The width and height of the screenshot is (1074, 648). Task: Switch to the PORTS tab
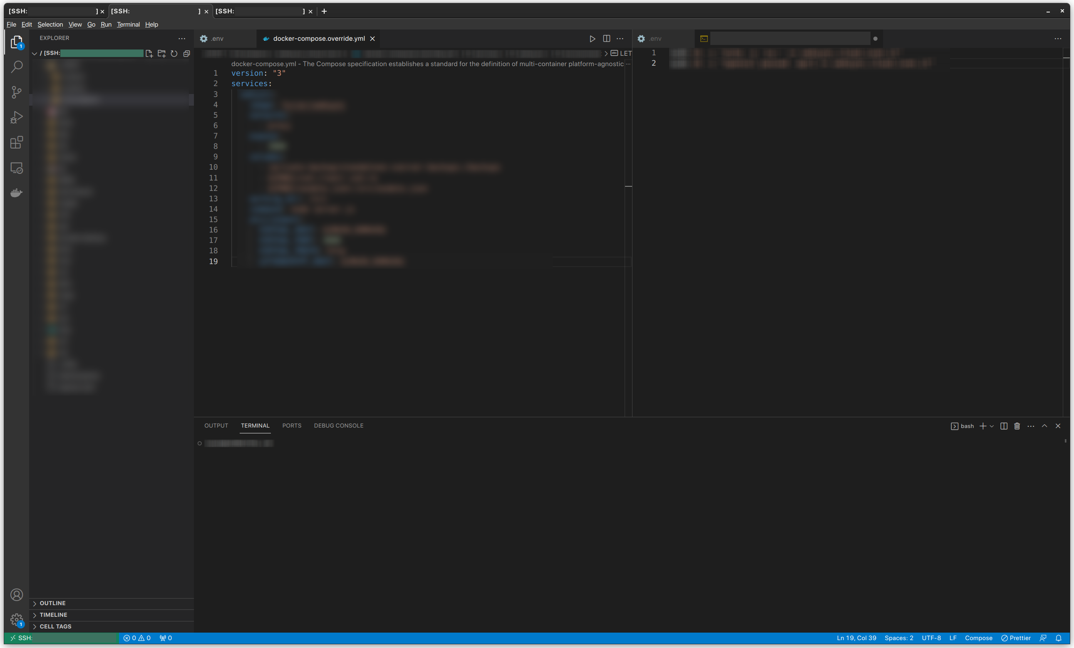click(292, 425)
